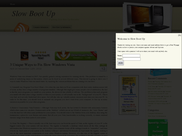The height and width of the screenshot is (136, 182).
Task: Open Computer Information header tab
Action: pyautogui.click(x=41, y=27)
